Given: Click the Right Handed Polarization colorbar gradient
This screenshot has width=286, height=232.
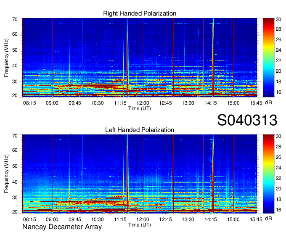Looking at the screenshot, I should [268, 58].
